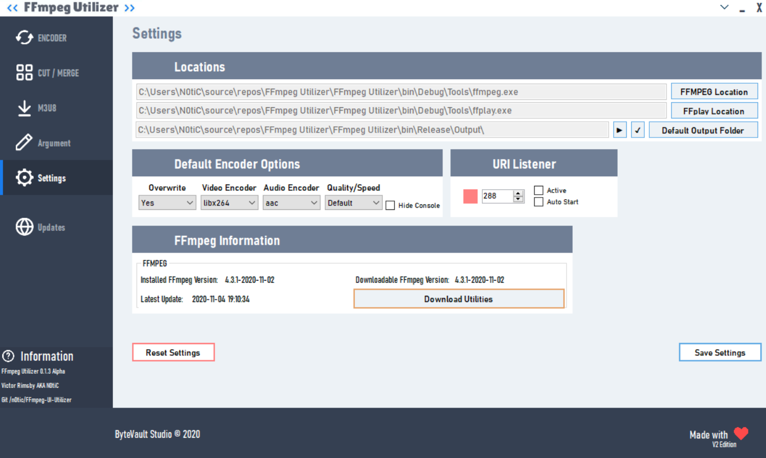
Task: Click the play arrow beside output folder path
Action: [x=619, y=130]
